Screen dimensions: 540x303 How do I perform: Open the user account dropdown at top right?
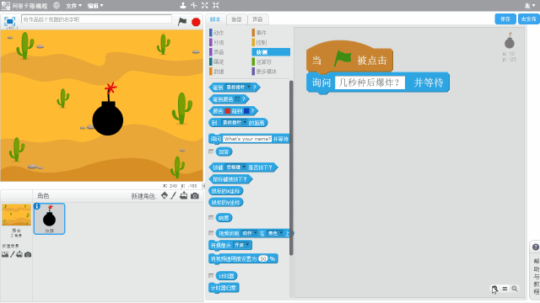pyautogui.click(x=530, y=6)
